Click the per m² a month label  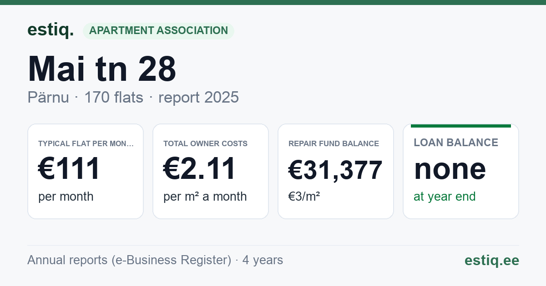pyautogui.click(x=205, y=197)
